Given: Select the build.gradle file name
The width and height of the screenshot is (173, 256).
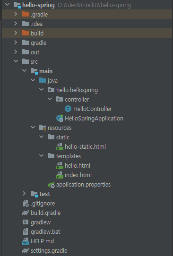Looking at the screenshot, I should [45, 213].
